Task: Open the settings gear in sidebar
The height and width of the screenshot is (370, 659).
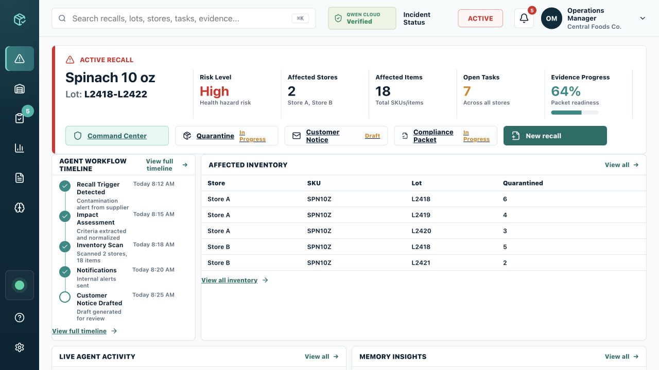Action: pyautogui.click(x=20, y=347)
